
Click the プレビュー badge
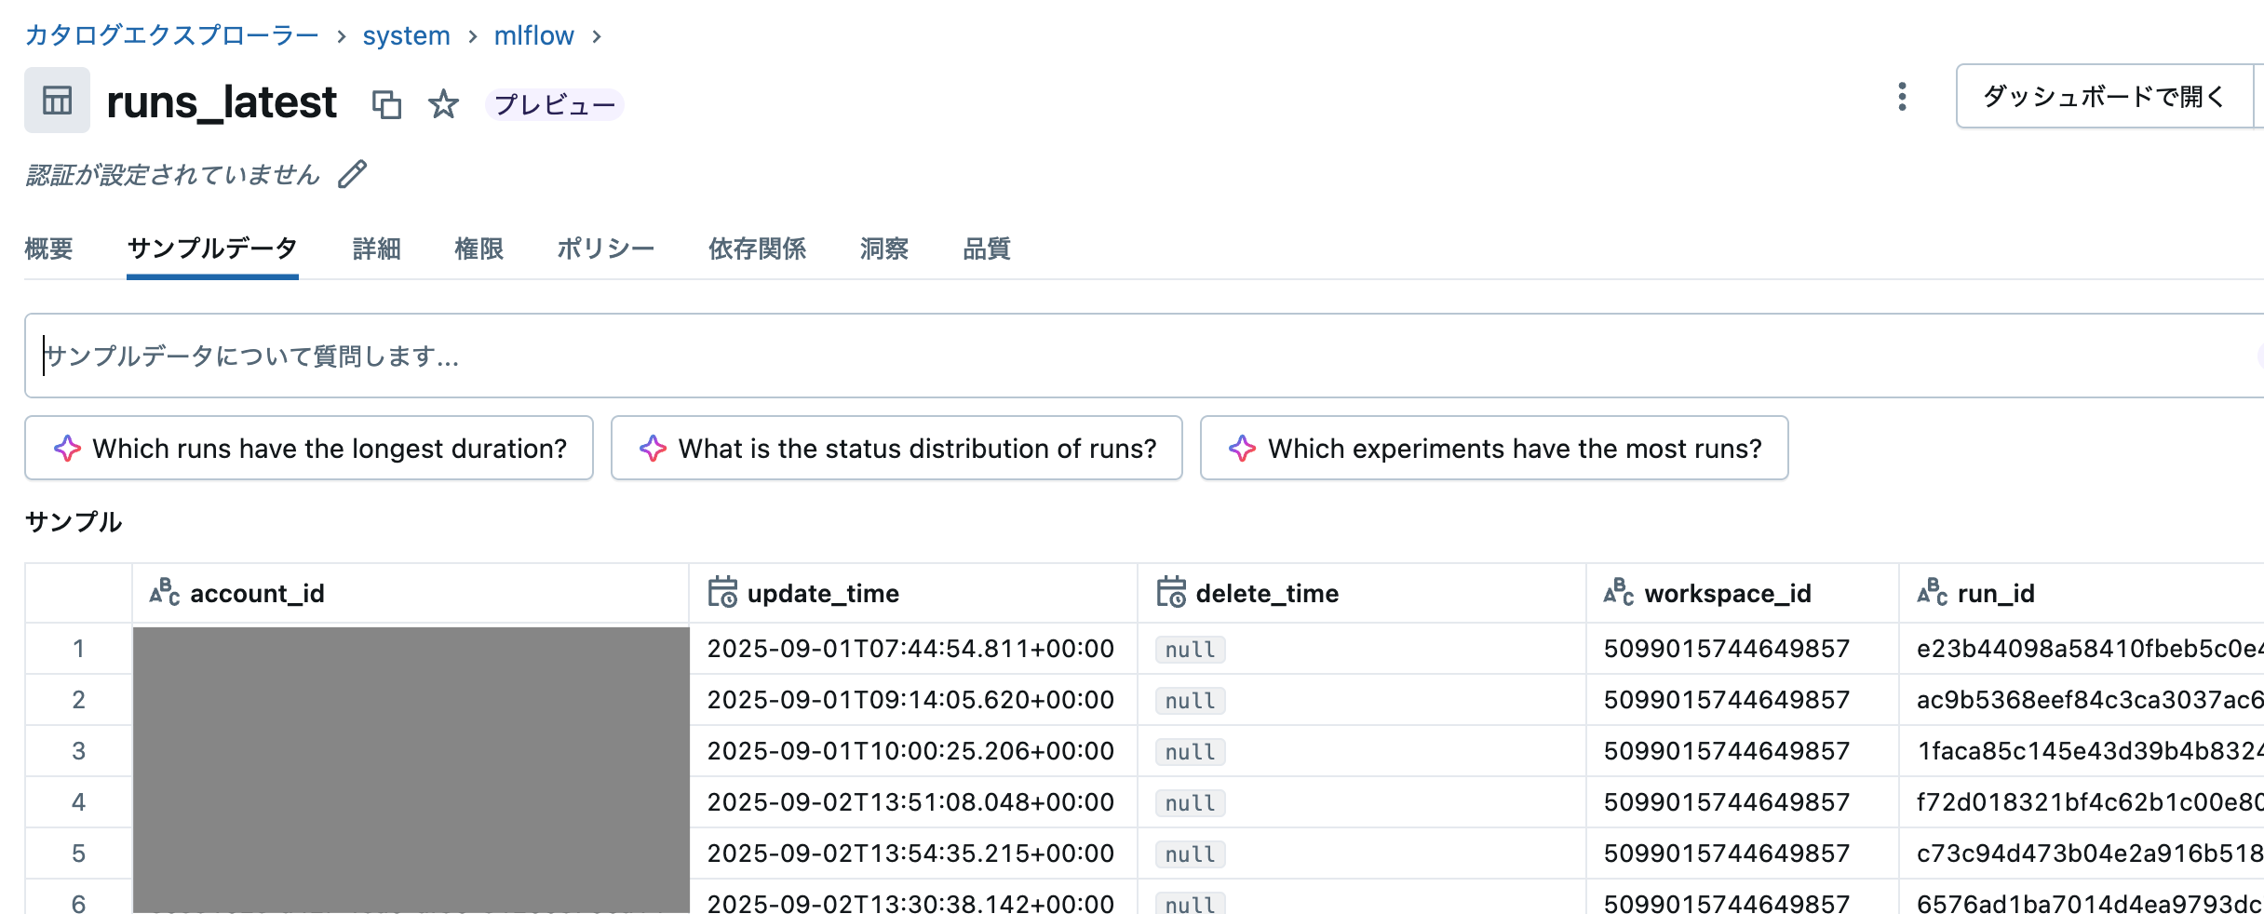pos(553,105)
